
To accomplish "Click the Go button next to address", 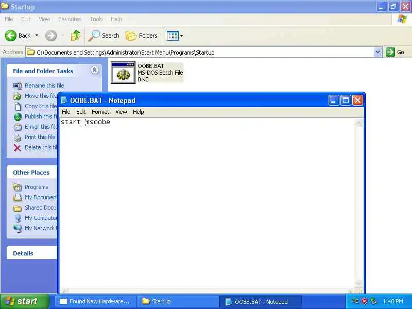I will (395, 52).
